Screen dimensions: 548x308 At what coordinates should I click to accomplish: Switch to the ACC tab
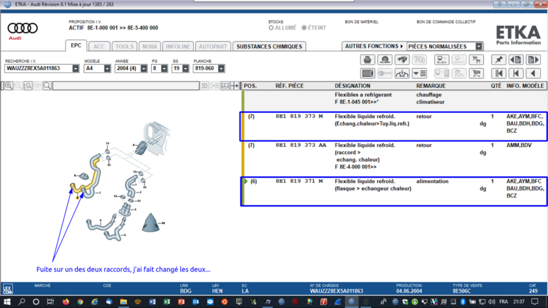point(99,46)
